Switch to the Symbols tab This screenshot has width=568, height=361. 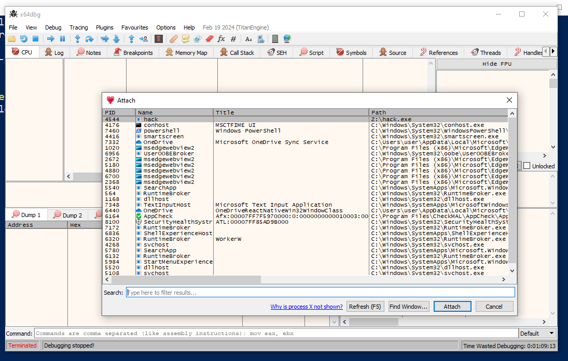[351, 52]
